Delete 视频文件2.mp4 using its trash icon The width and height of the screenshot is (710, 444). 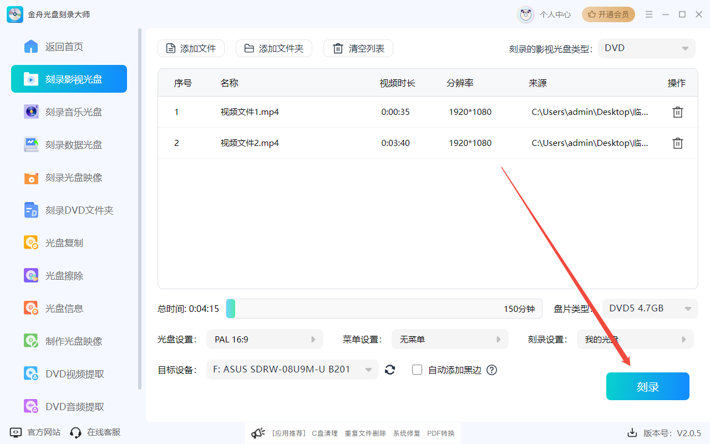click(677, 143)
